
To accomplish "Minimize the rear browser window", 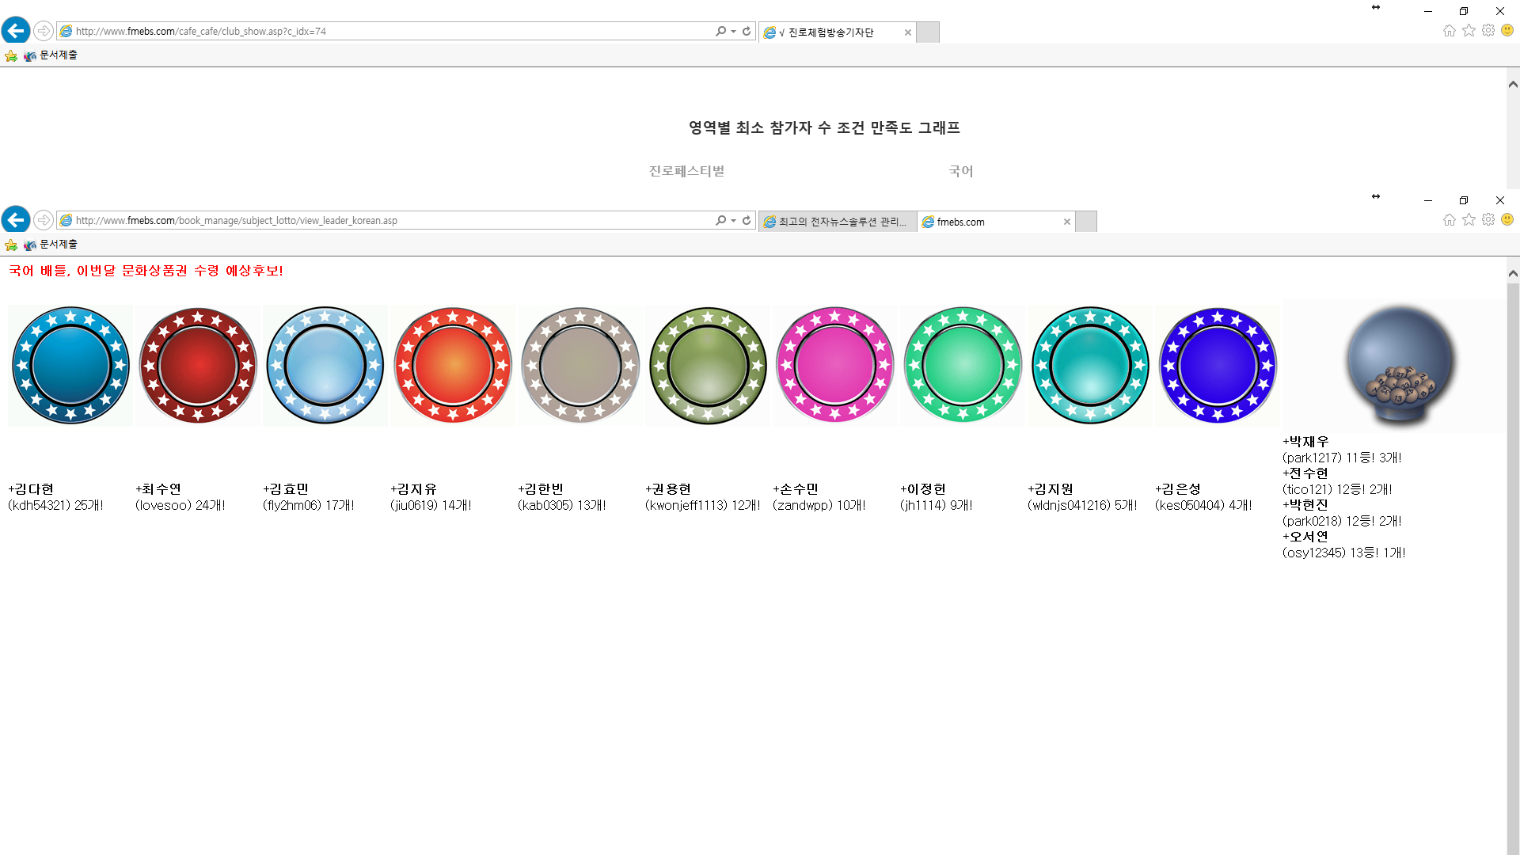I will [1428, 11].
